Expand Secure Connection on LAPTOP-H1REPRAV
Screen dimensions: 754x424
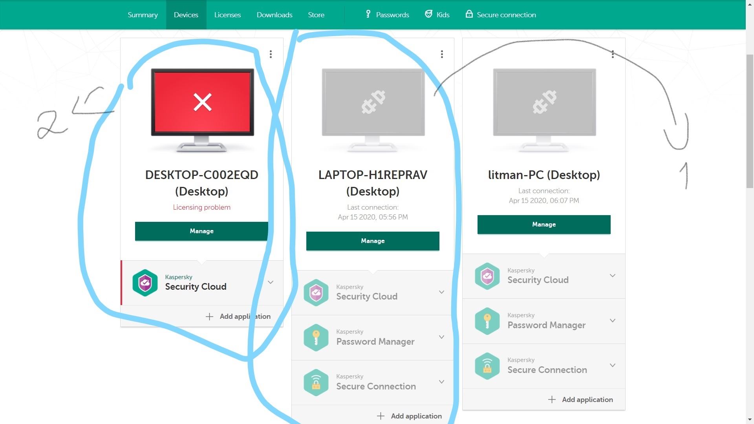441,382
